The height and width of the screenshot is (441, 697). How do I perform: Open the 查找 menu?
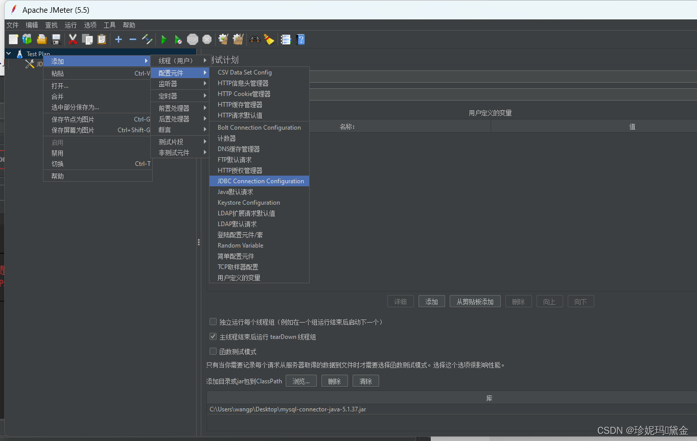(51, 25)
